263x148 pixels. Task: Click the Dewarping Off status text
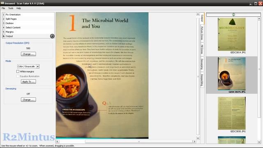[x=28, y=94]
